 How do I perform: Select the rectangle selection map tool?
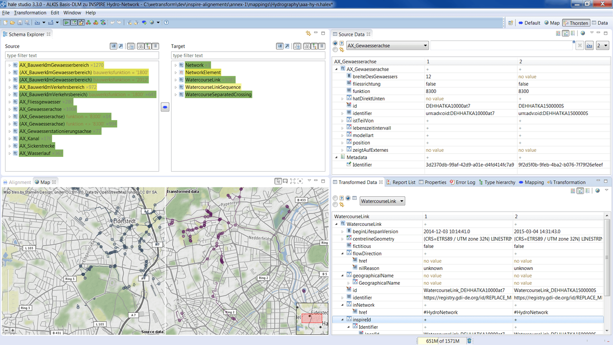[285, 181]
